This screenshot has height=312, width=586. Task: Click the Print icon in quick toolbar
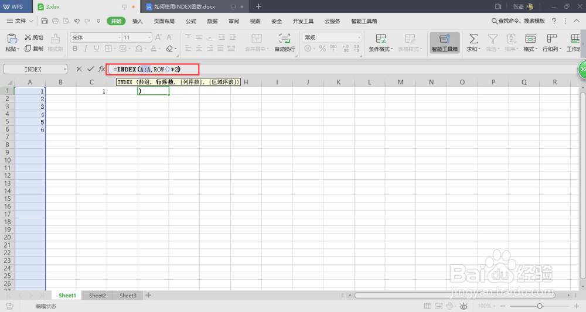(55, 21)
